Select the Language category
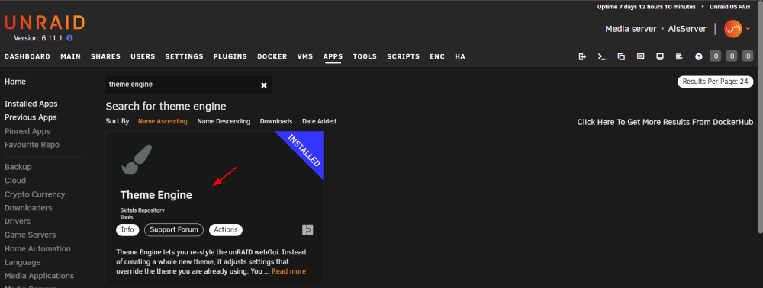This screenshot has height=288, width=763. [22, 262]
